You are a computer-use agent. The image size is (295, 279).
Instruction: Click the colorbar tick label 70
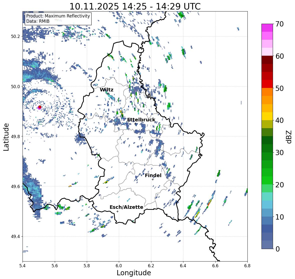[x=279, y=24]
